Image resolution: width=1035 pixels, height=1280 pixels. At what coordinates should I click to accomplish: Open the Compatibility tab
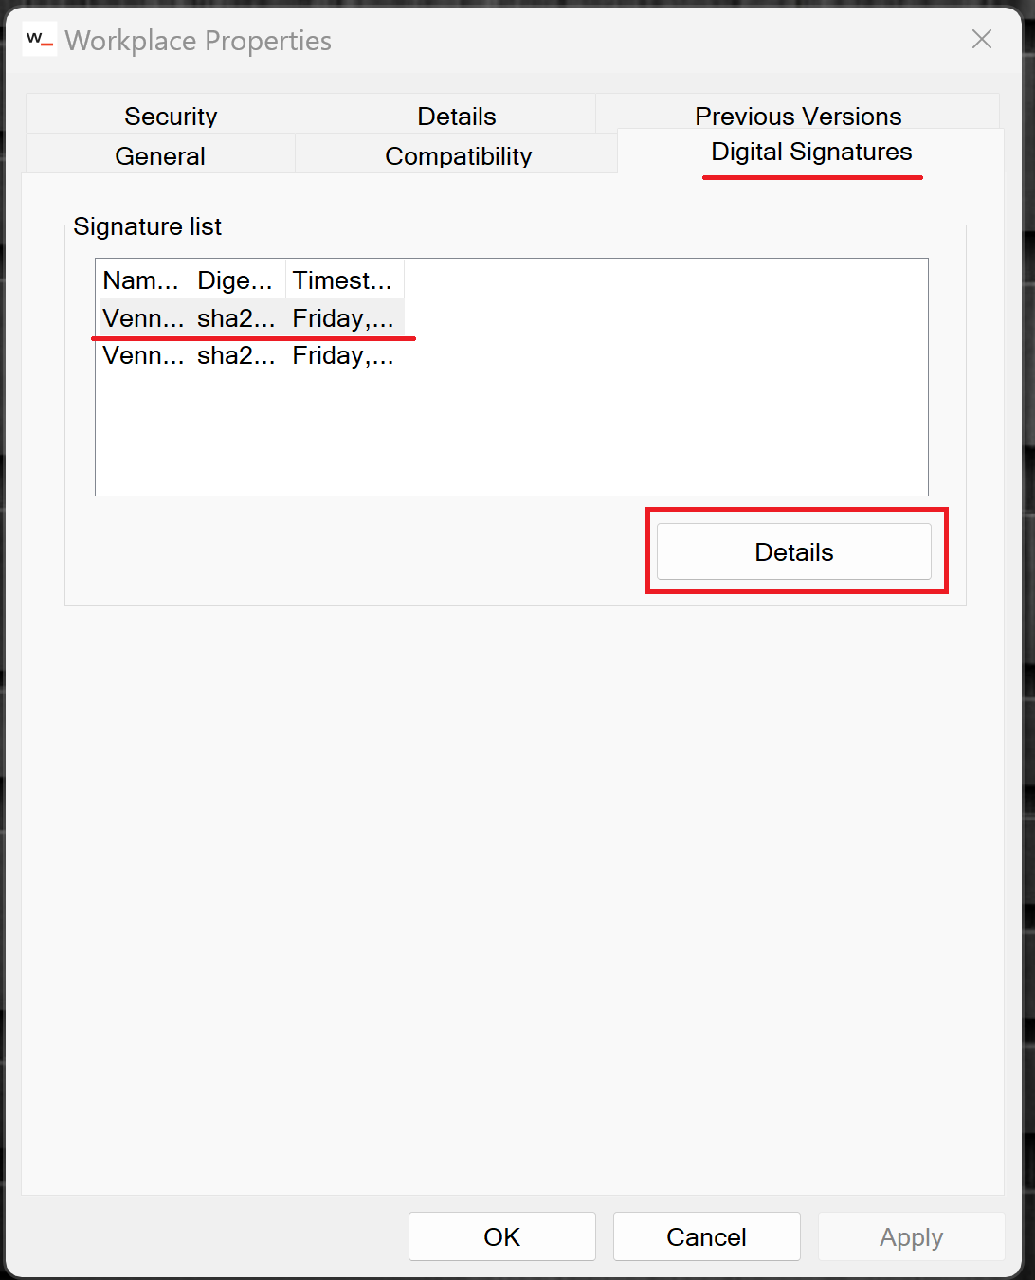coord(458,155)
